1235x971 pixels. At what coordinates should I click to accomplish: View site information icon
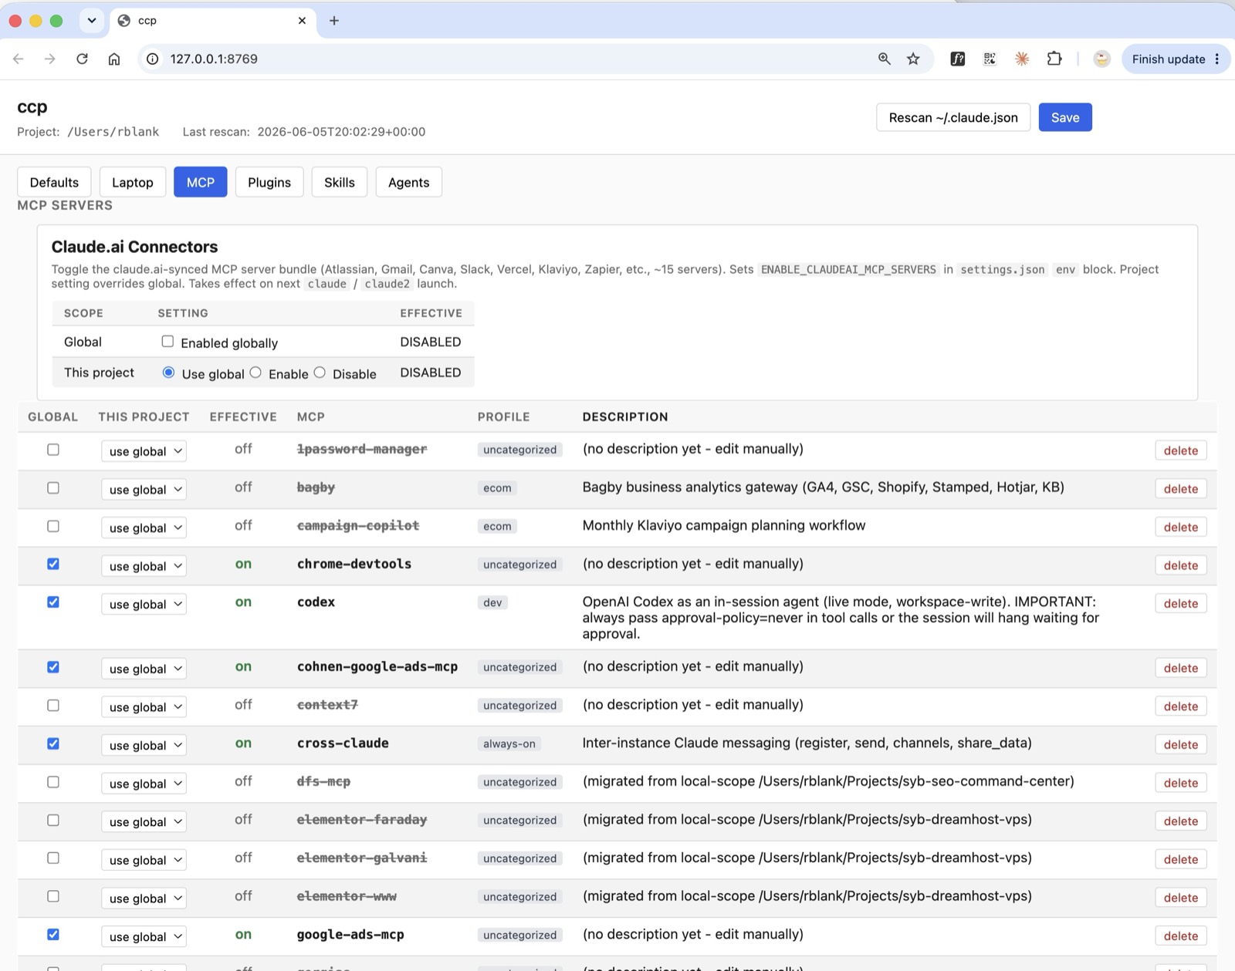point(153,59)
